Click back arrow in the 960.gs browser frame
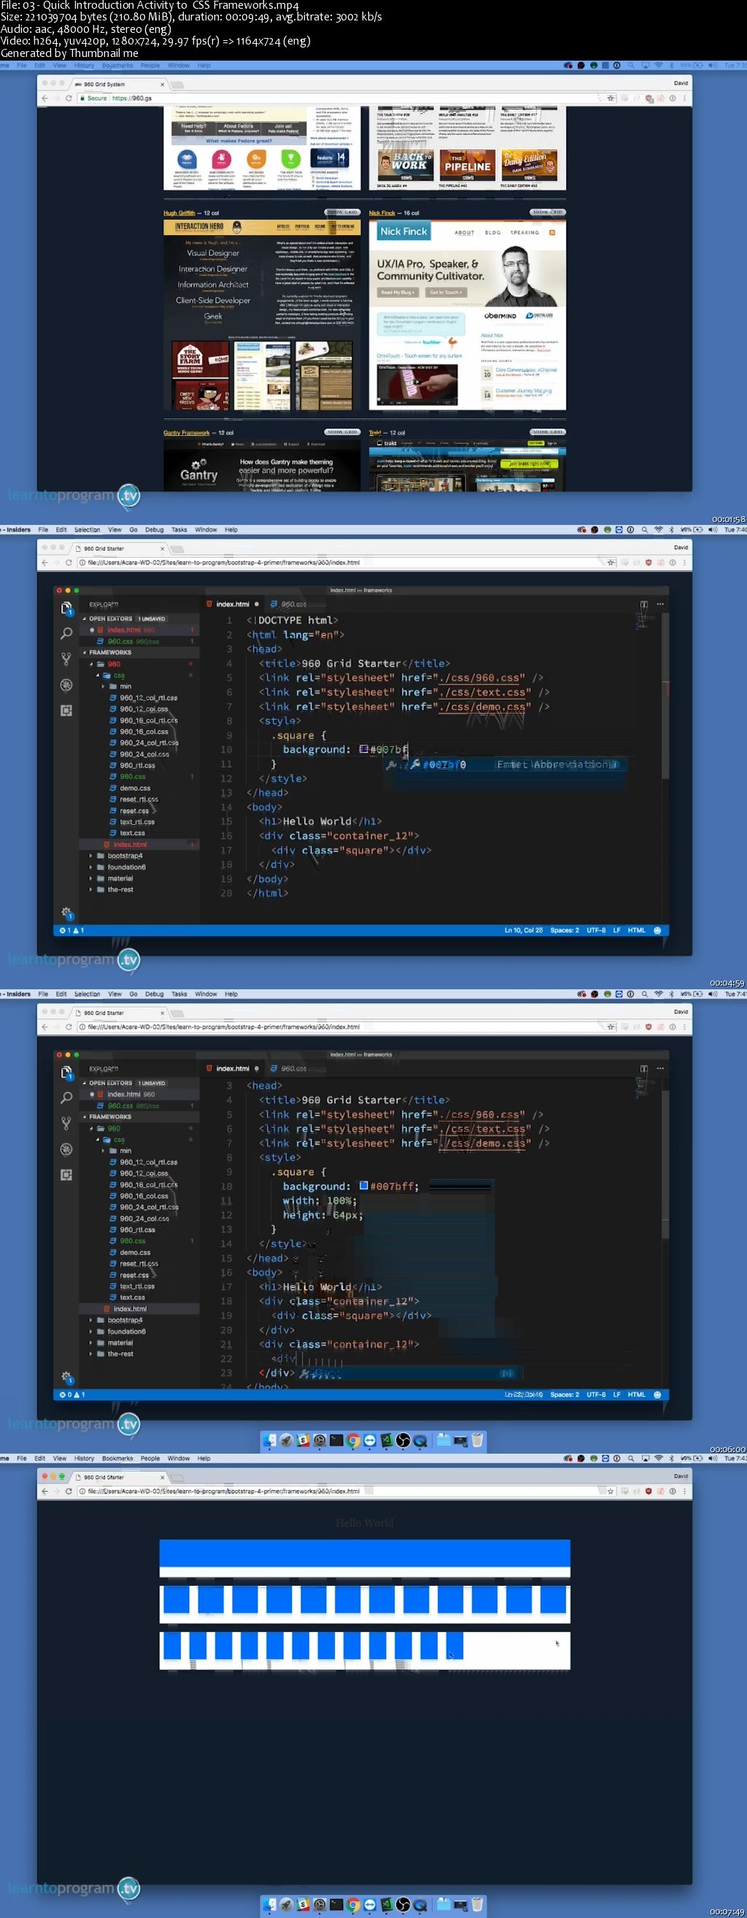 [x=45, y=99]
